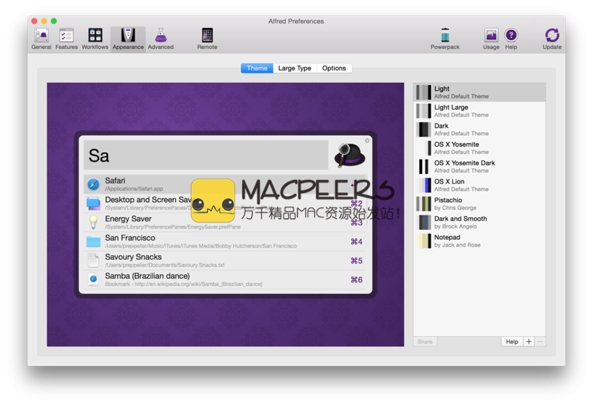Image resolution: width=593 pixels, height=405 pixels.
Task: Click the Sa search field in preview
Action: (x=206, y=155)
